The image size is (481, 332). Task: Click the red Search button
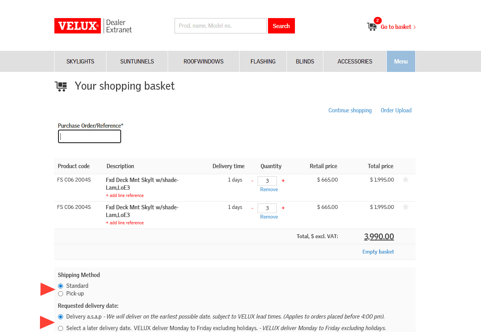[x=281, y=26]
